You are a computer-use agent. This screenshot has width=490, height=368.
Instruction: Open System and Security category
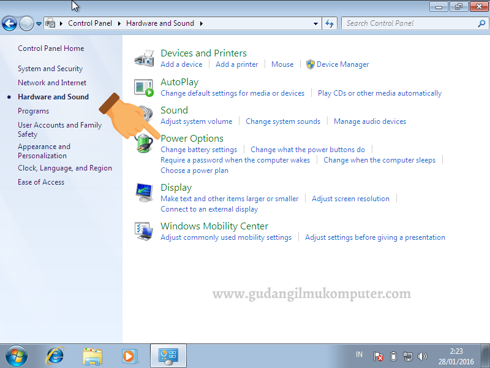coord(50,69)
